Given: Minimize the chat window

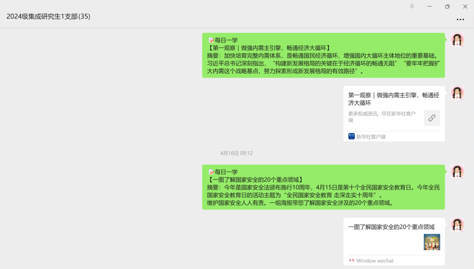Looking at the screenshot, I should click(429, 7).
